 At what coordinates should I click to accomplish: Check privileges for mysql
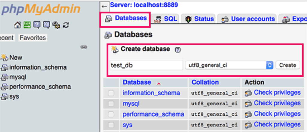pyautogui.click(x=277, y=103)
